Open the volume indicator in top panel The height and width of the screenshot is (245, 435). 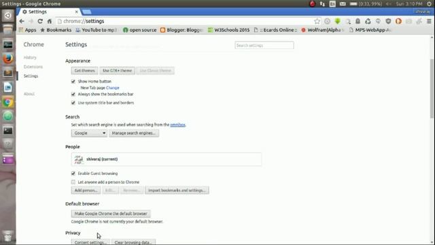pyautogui.click(x=388, y=3)
